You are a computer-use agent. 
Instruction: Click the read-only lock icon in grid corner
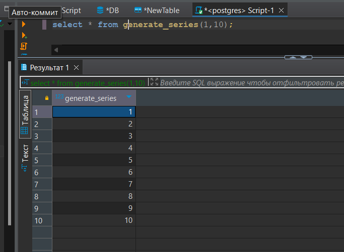click(47, 98)
